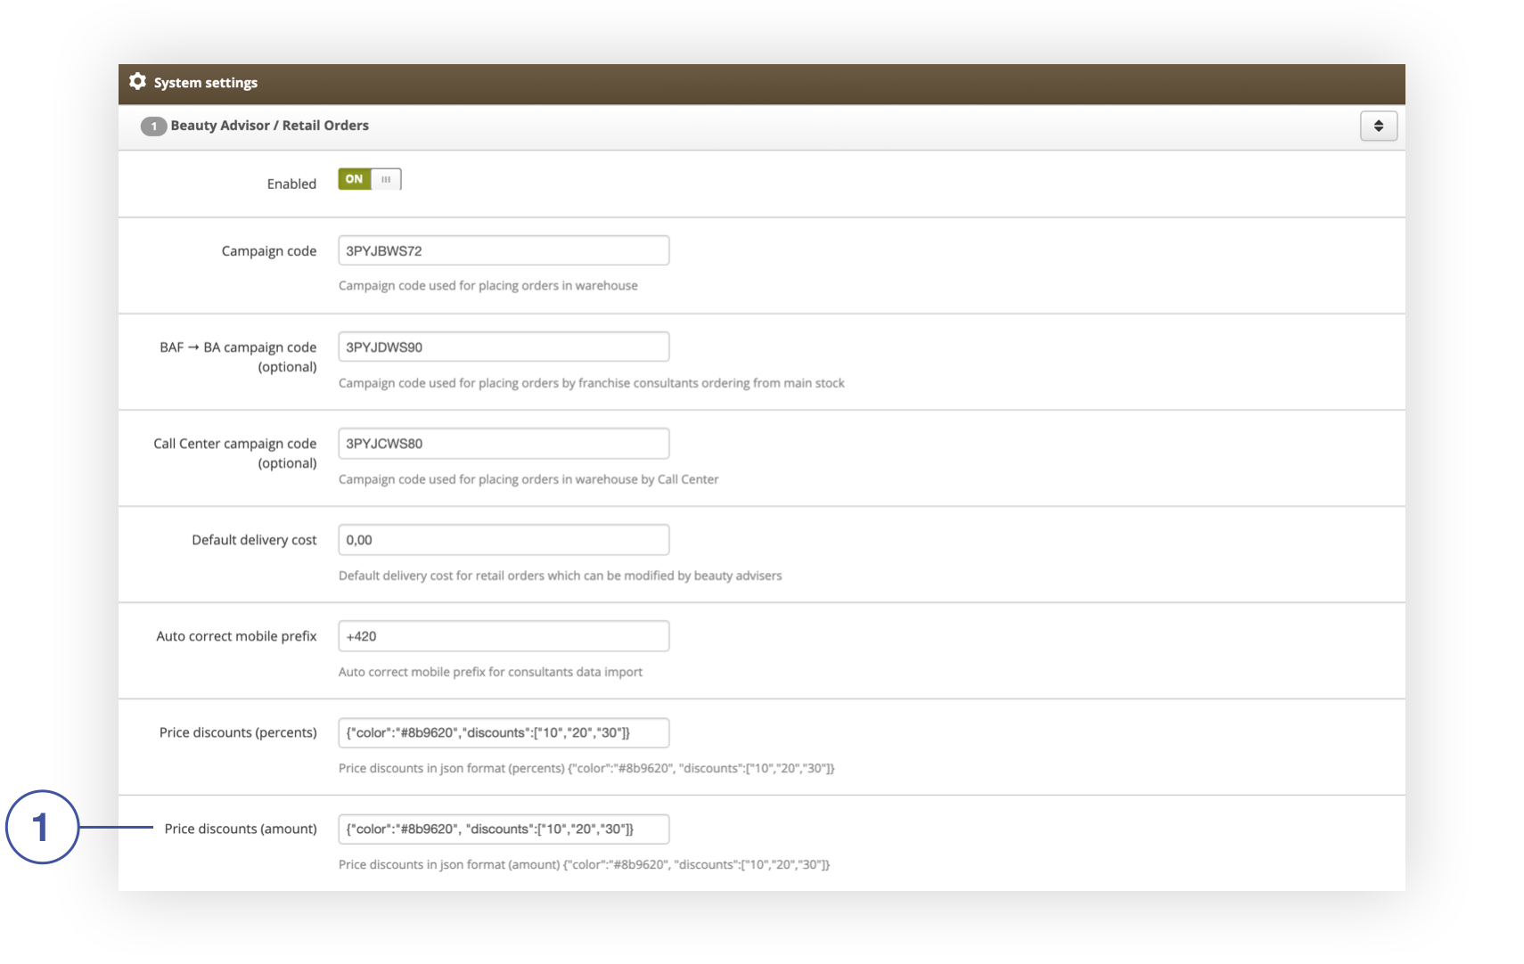
Task: Click the Price discounts (amount) field
Action: click(x=504, y=829)
